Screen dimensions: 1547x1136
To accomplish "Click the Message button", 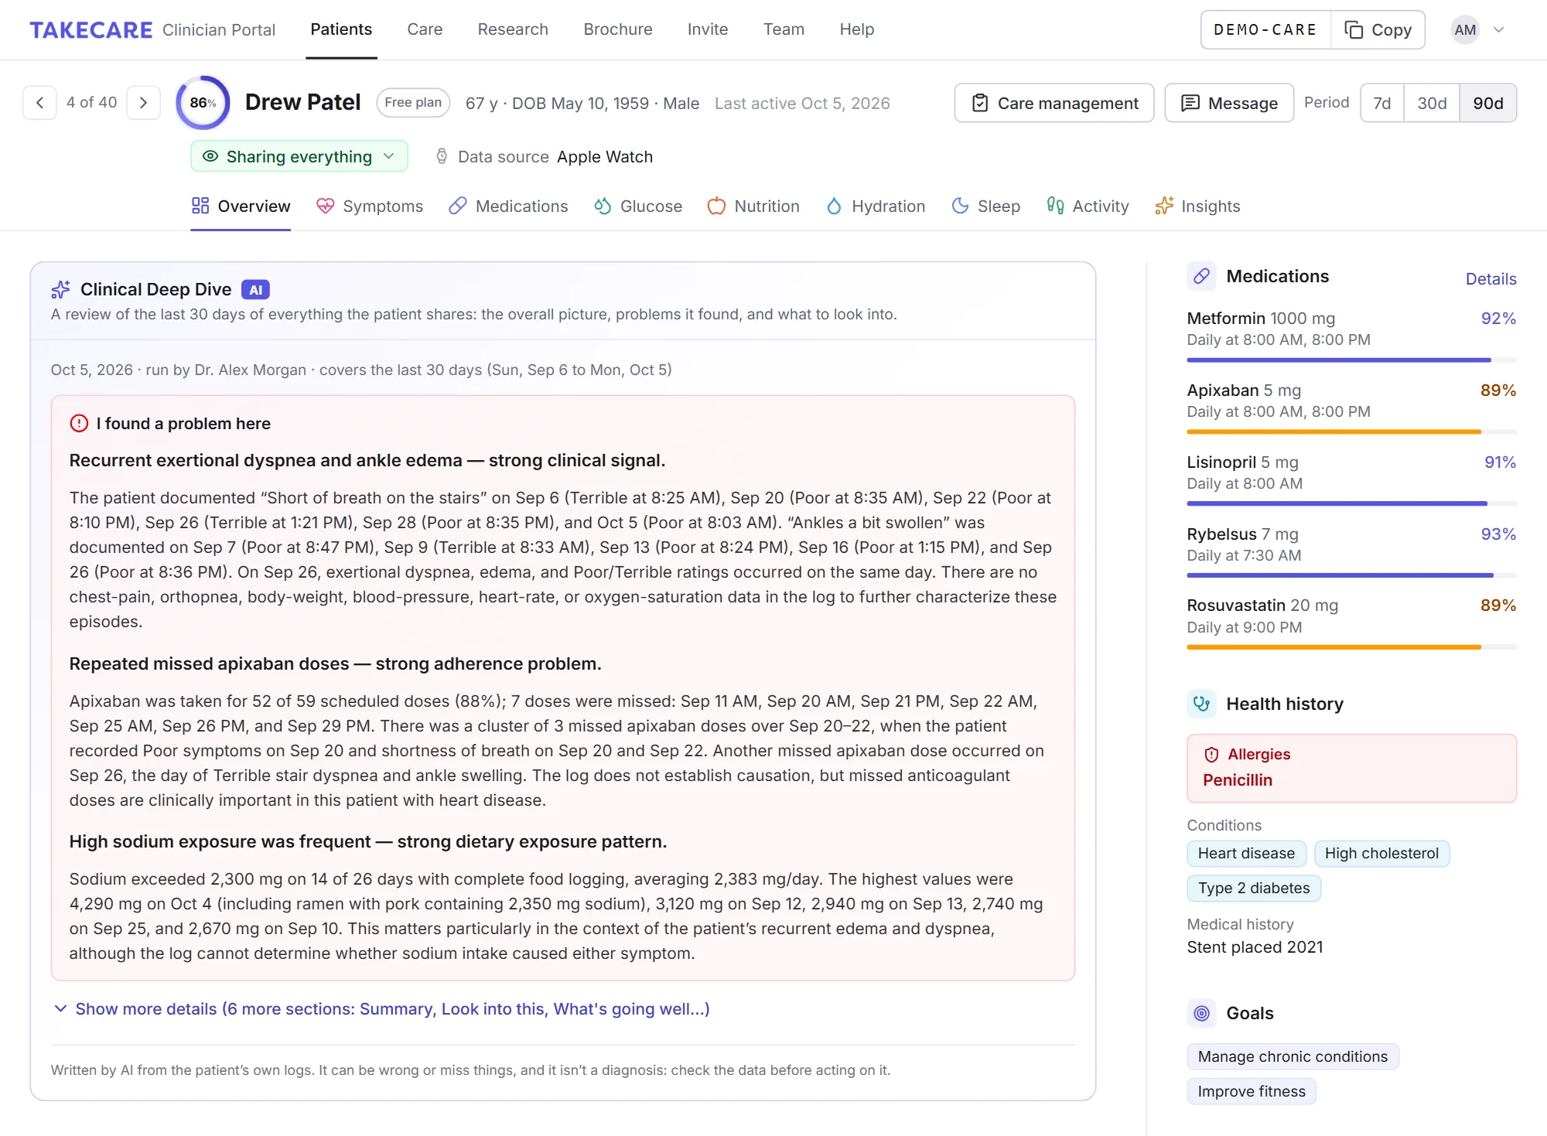I will (x=1229, y=103).
